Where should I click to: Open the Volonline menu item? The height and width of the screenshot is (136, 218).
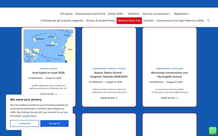[134, 14]
